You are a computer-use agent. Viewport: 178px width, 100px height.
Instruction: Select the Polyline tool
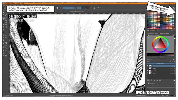(6, 22)
